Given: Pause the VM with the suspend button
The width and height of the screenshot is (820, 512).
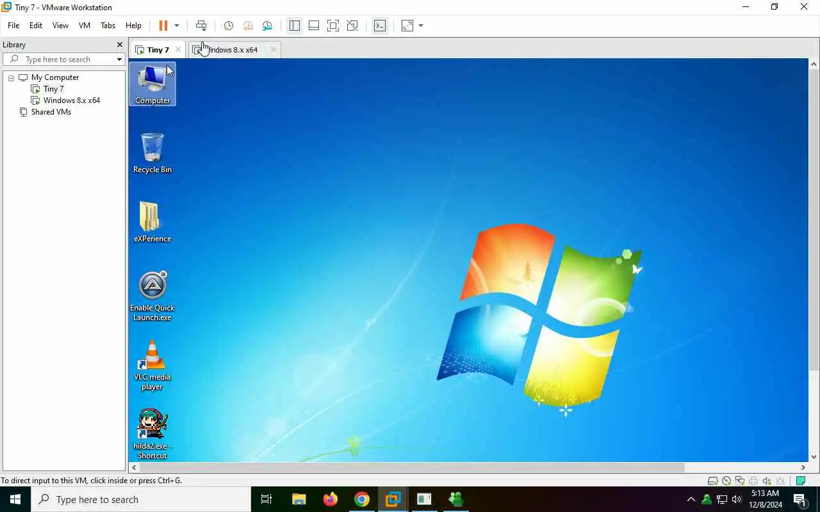Looking at the screenshot, I should click(x=163, y=26).
